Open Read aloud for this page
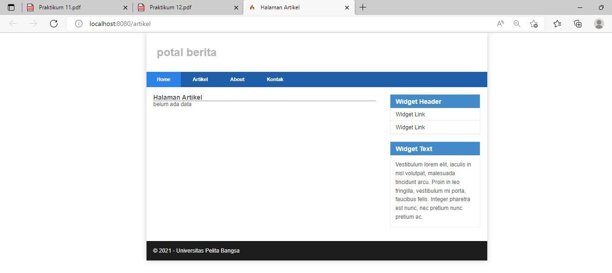Screen dimensions: 612x273 [500, 23]
